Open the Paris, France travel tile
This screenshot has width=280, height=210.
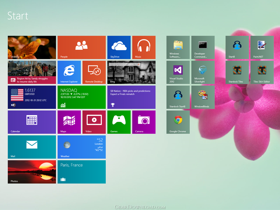pyautogui.click(x=82, y=172)
